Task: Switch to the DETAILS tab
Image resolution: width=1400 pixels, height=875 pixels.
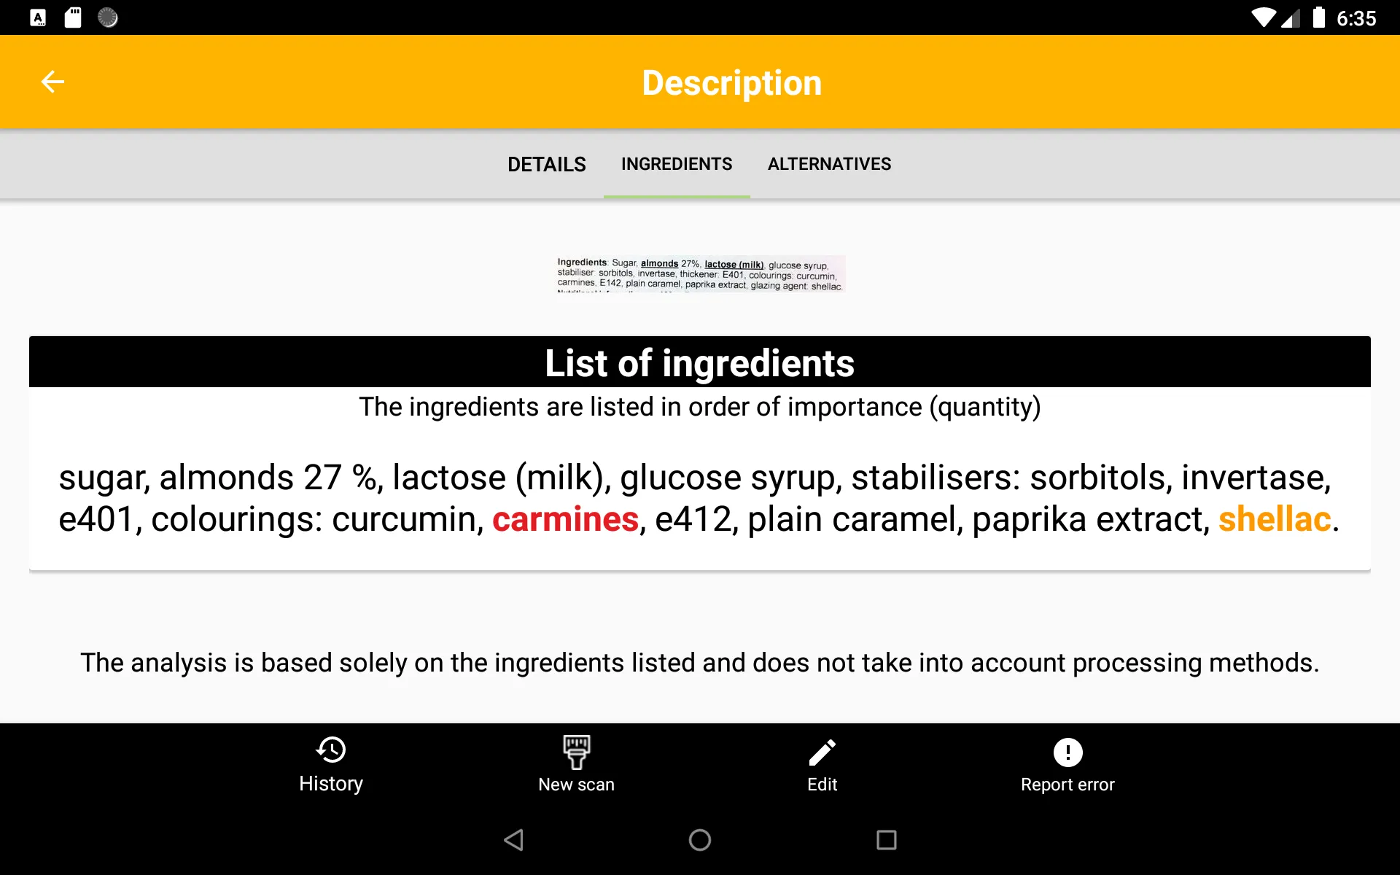Action: point(546,163)
